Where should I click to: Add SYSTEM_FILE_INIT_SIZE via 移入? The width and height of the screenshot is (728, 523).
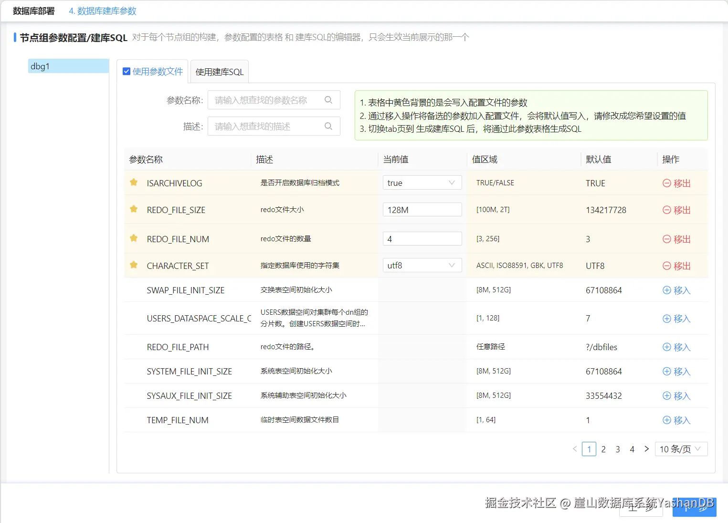pos(676,372)
